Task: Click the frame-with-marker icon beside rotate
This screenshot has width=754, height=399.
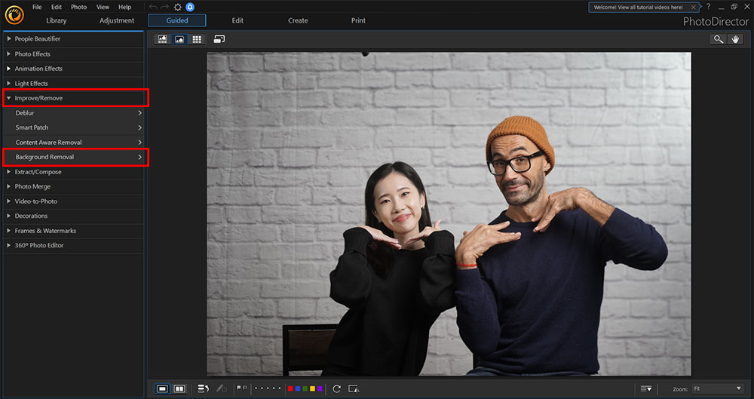Action: [354, 388]
